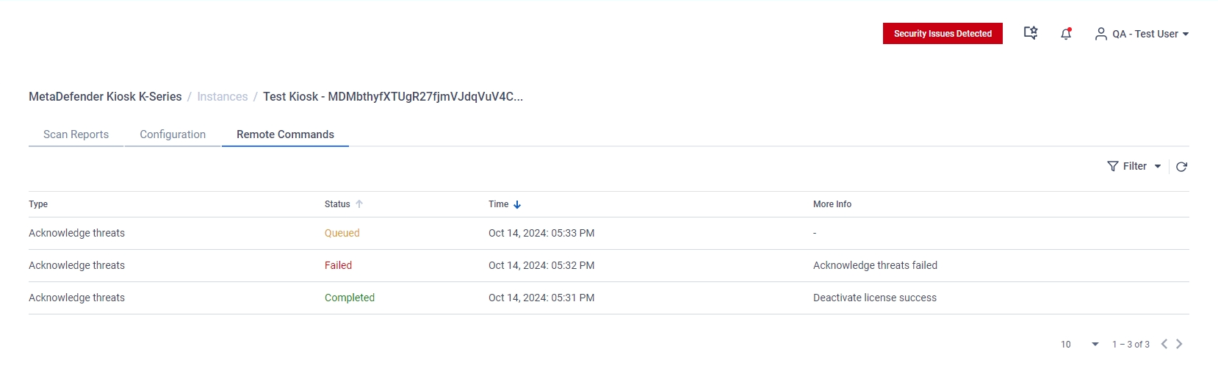This screenshot has width=1218, height=385.
Task: Click the filter funnel icon
Action: tap(1113, 167)
